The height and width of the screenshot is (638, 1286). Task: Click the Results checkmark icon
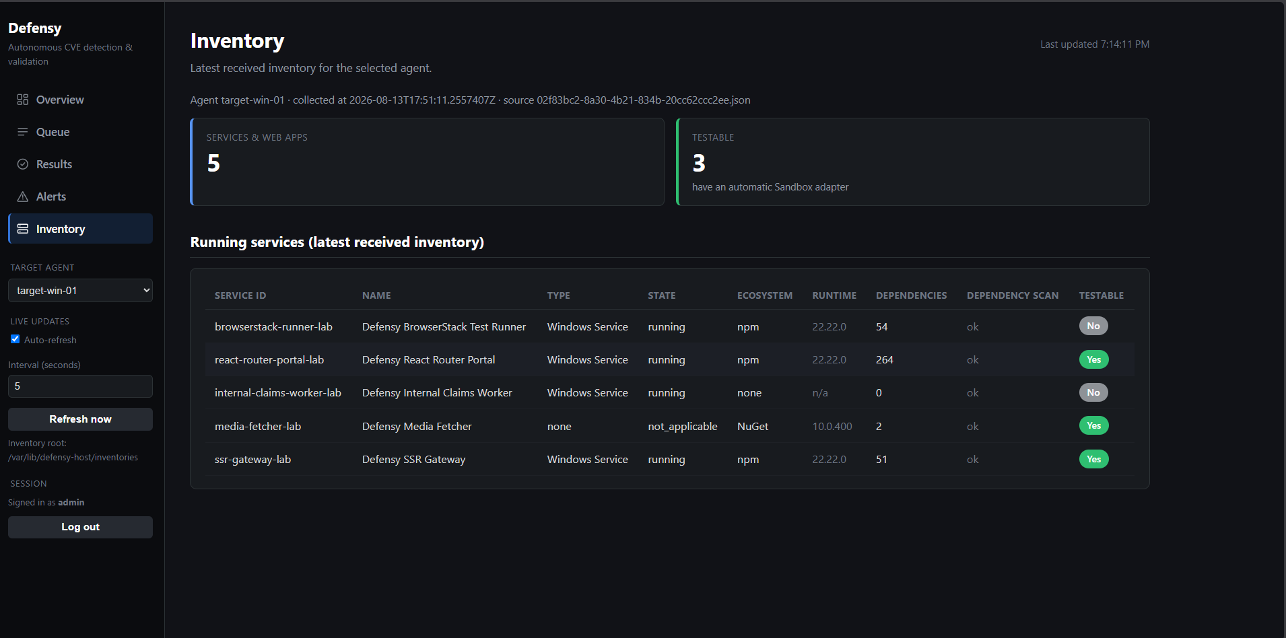23,164
